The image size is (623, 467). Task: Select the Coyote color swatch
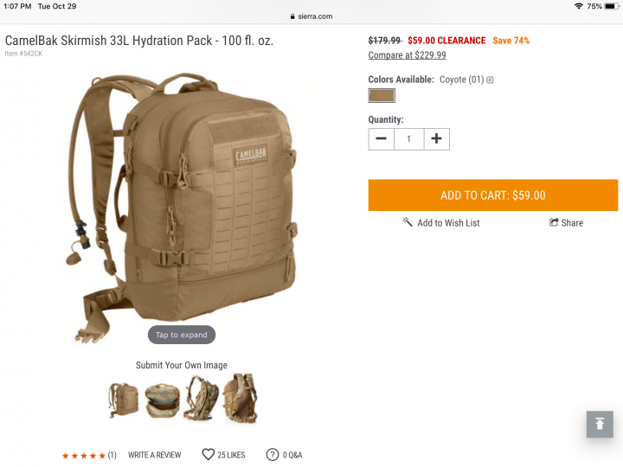382,95
